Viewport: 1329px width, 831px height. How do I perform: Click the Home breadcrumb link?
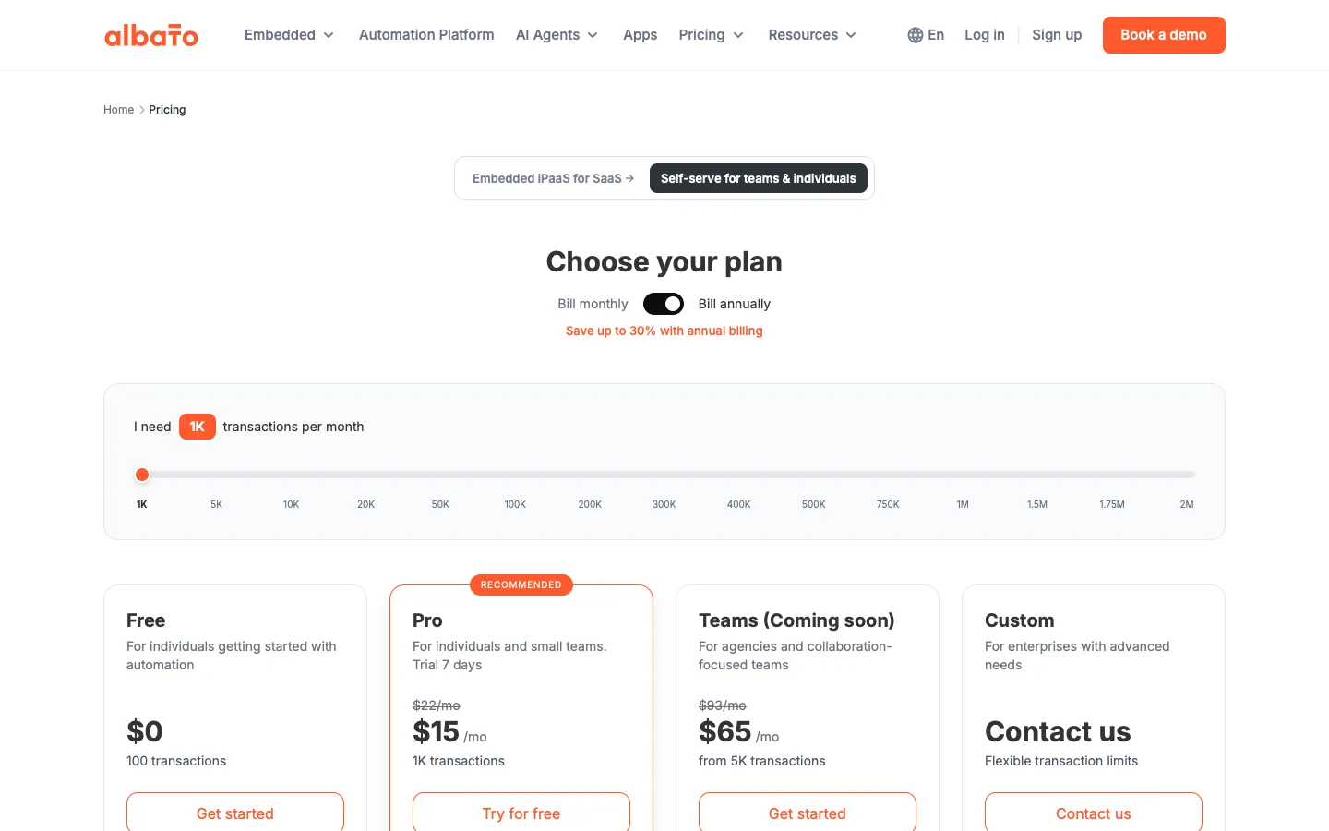118,110
